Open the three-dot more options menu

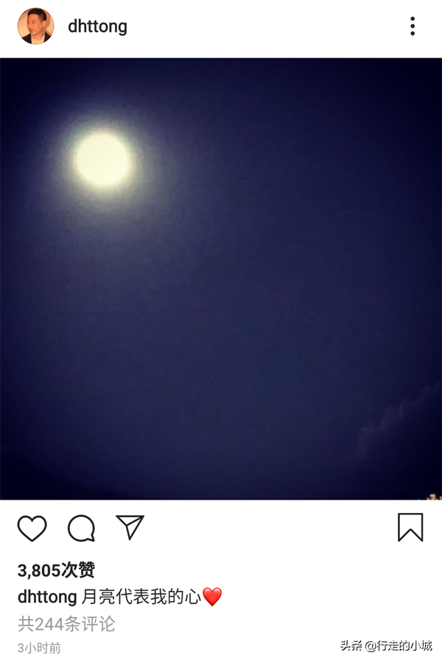[x=413, y=26]
